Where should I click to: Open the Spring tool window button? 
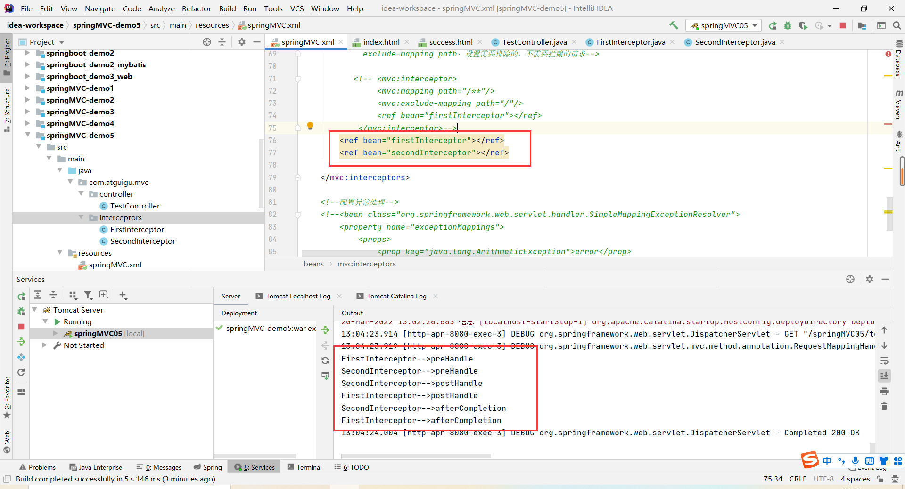208,467
